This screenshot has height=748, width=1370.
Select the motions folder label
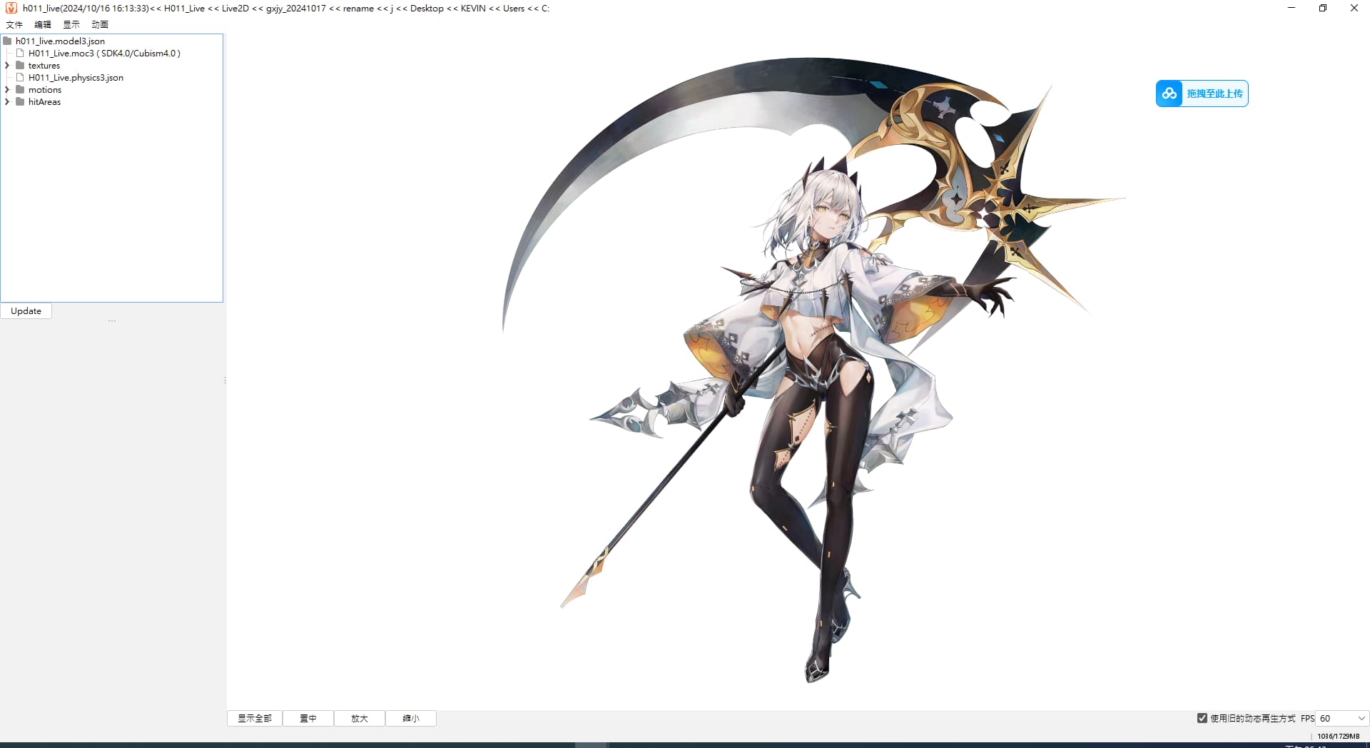point(45,89)
